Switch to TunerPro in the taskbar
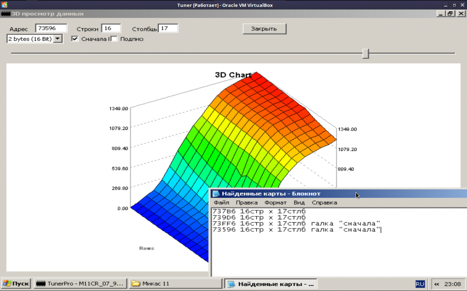467x291 pixels. coord(80,284)
